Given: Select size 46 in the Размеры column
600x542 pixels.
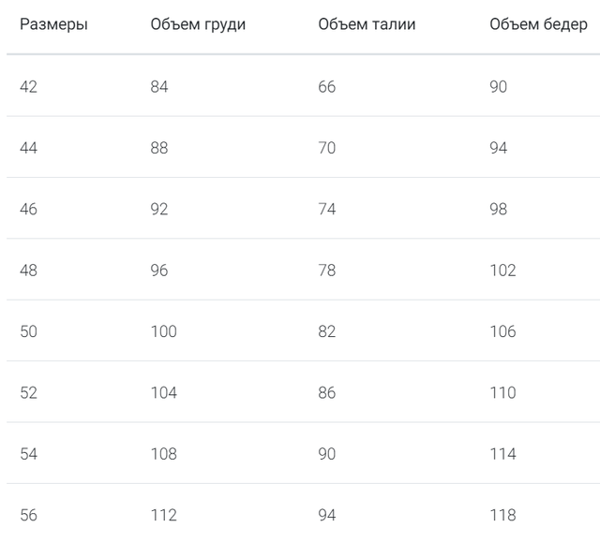Looking at the screenshot, I should [28, 209].
